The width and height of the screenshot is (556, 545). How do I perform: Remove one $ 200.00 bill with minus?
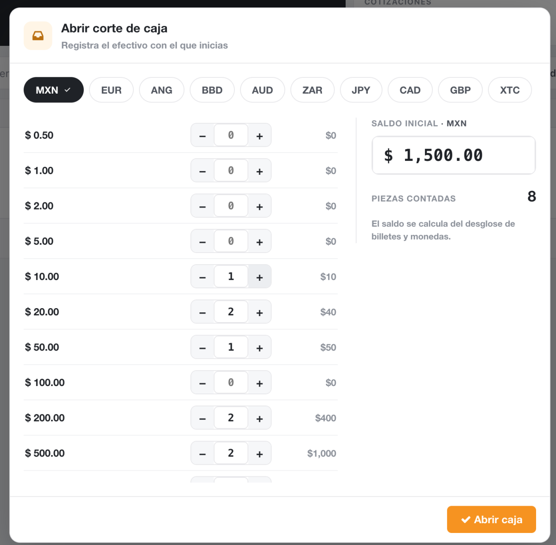202,418
